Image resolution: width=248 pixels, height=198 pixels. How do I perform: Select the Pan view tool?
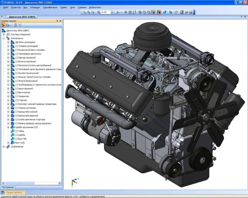pyautogui.click(x=126, y=12)
